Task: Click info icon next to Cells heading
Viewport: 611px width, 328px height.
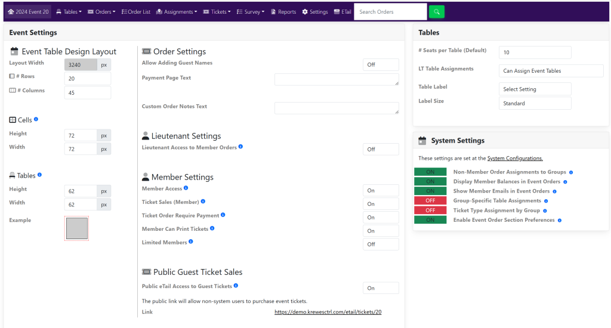Action: click(36, 120)
